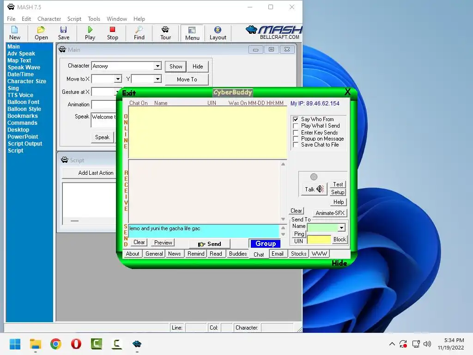Open the Tools menu
Image resolution: width=473 pixels, height=355 pixels.
pos(94,18)
